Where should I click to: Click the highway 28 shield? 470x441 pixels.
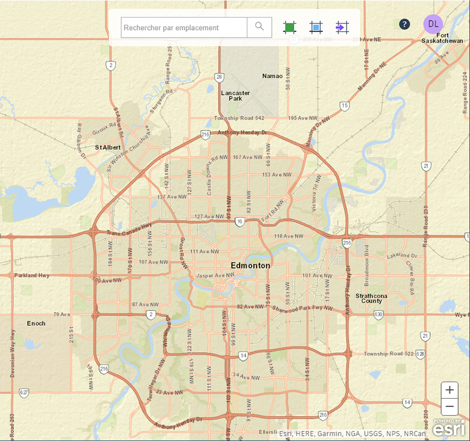(219, 78)
